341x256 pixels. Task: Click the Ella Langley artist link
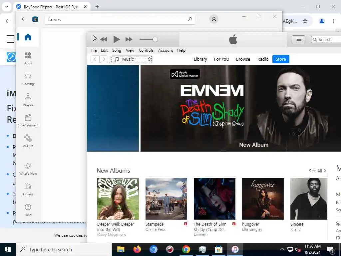252,229
